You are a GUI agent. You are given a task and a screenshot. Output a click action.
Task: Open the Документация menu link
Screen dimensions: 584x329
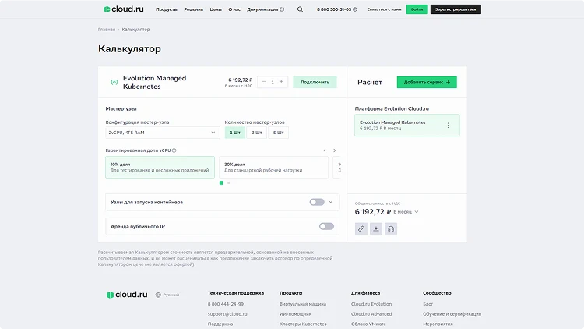pos(262,9)
